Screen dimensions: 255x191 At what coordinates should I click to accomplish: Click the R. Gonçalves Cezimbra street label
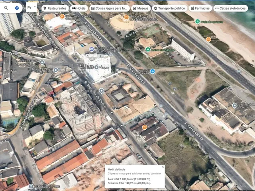pyautogui.click(x=28, y=112)
